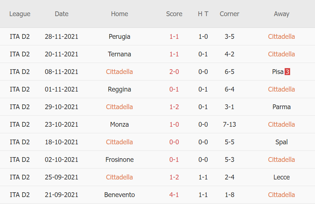Click the red card badge next to Pisa

(x=287, y=72)
